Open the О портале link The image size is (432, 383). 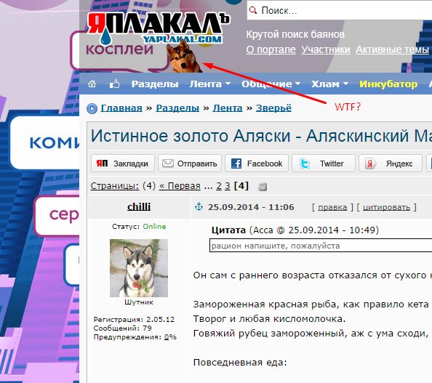(x=271, y=50)
